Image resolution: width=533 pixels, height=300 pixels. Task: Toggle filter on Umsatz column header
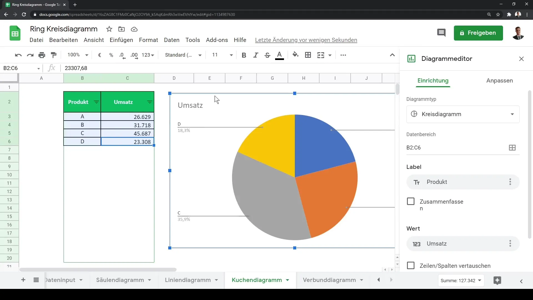point(150,102)
